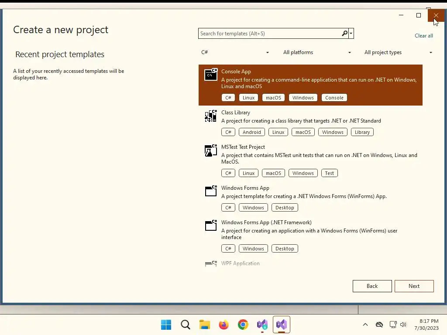447x335 pixels.
Task: Click the C# tag on Console App
Action: click(x=228, y=98)
